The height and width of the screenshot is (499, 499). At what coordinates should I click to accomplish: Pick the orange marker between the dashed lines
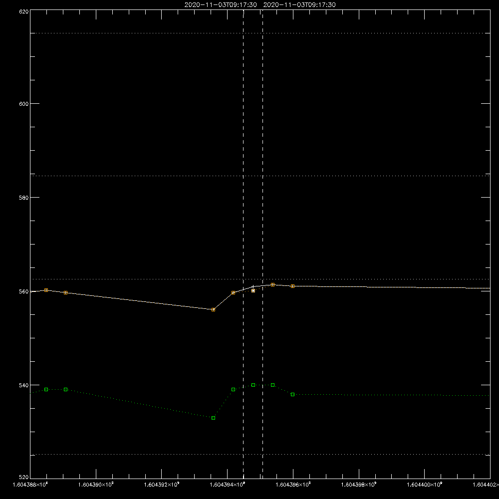(253, 290)
